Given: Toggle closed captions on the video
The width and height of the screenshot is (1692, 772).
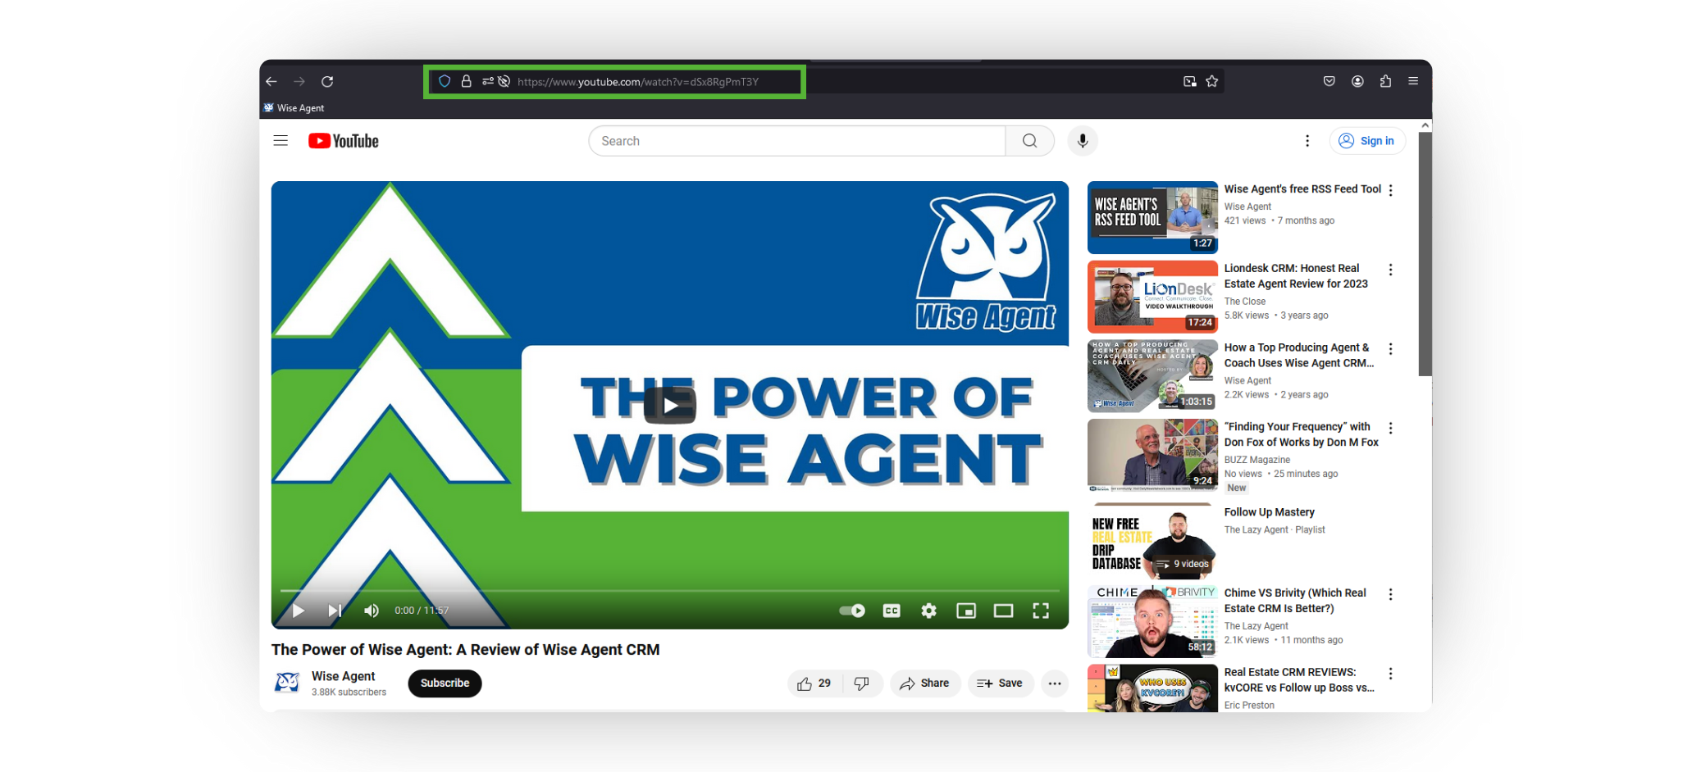Looking at the screenshot, I should (x=892, y=611).
